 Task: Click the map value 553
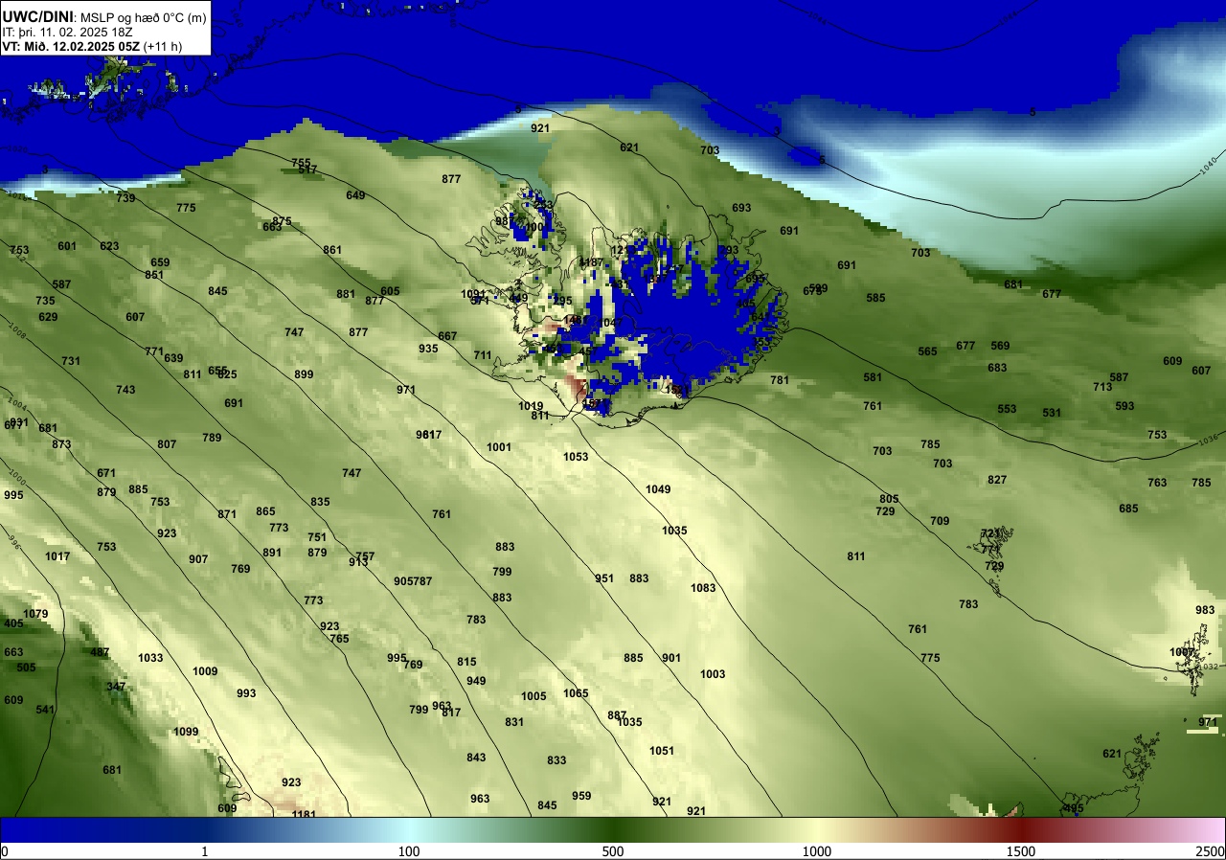click(x=1007, y=409)
